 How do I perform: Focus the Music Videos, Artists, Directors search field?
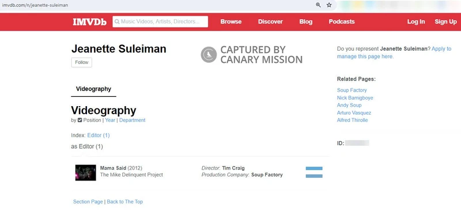[x=160, y=21]
